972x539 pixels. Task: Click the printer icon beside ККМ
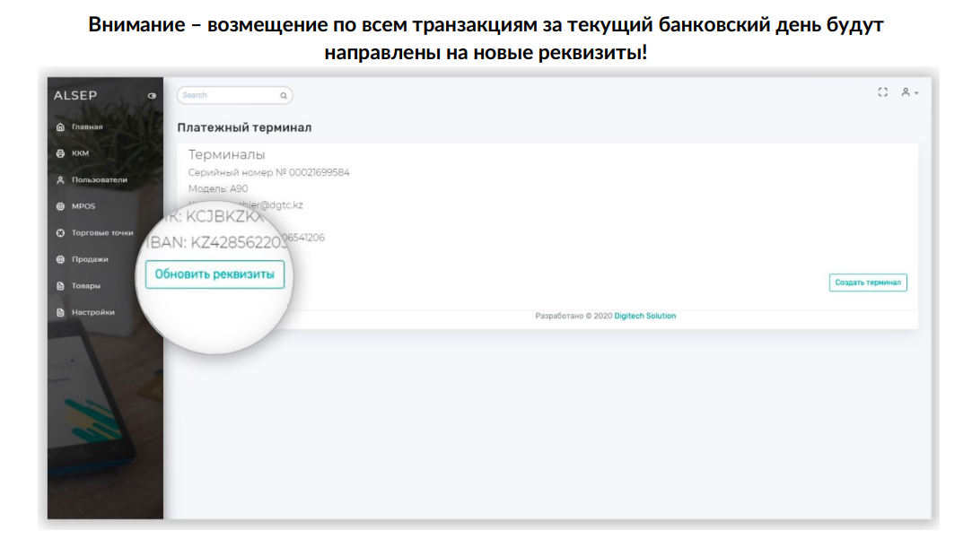coord(60,153)
